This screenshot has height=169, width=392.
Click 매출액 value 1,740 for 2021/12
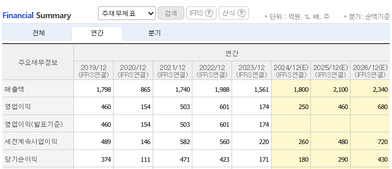click(x=182, y=89)
